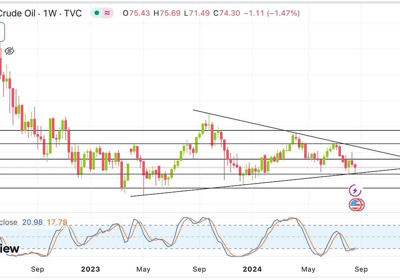Click the open price value O75.43
Image resolution: width=400 pixels, height=280 pixels.
pos(136,13)
